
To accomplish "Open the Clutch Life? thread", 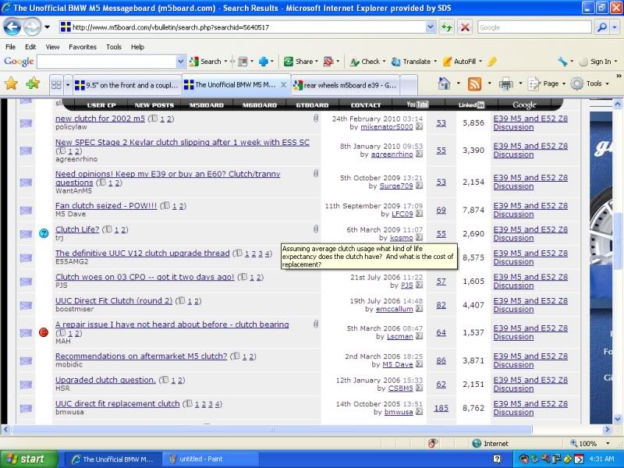I will click(x=77, y=229).
